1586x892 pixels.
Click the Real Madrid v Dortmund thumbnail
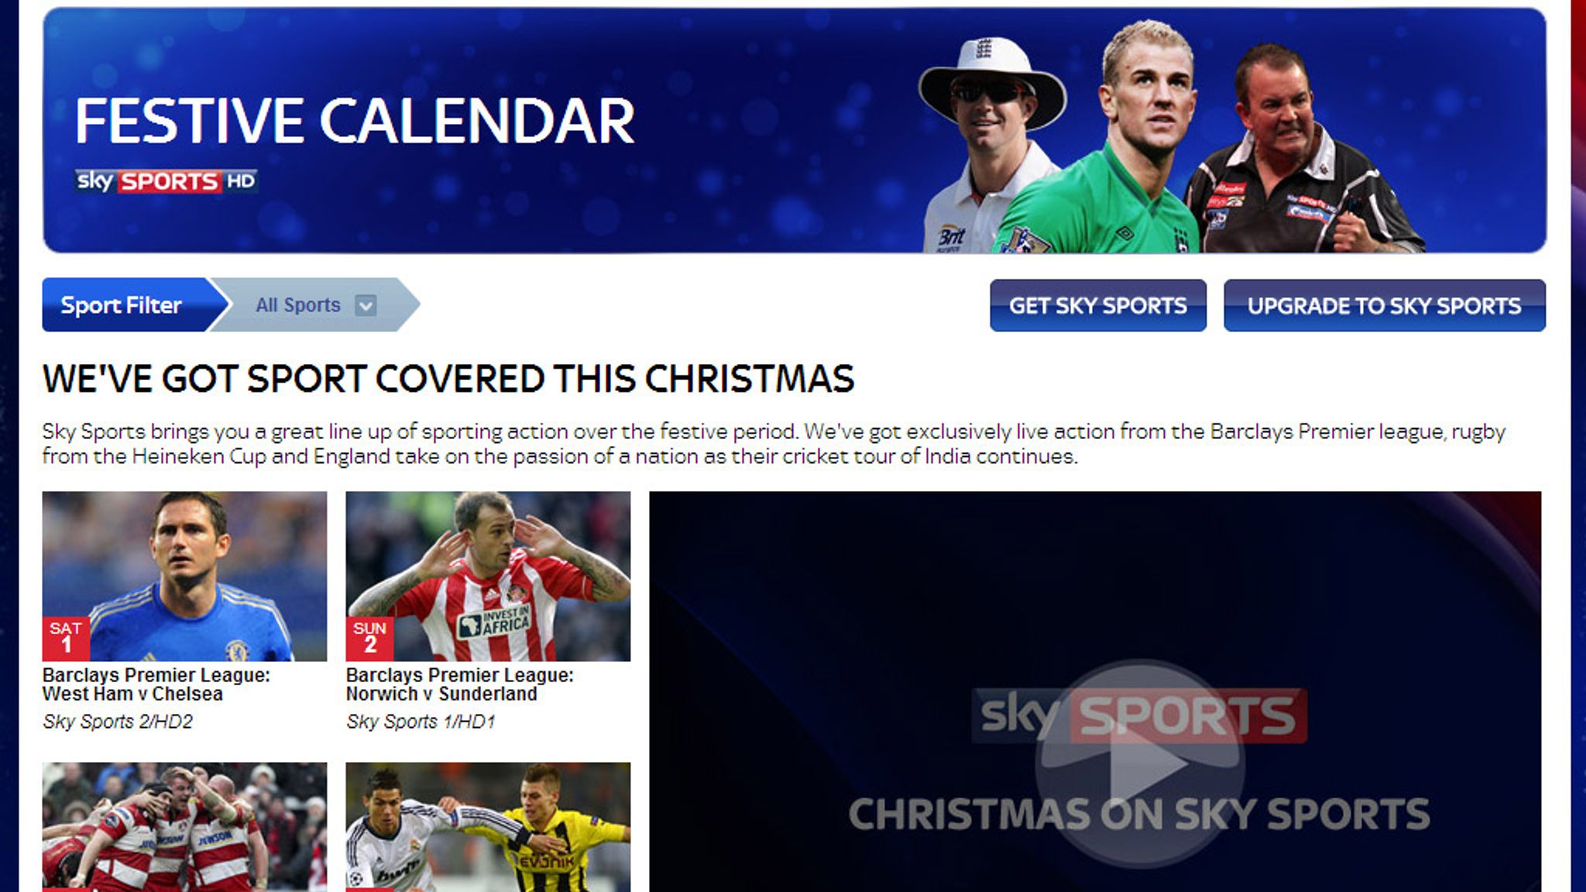click(488, 827)
